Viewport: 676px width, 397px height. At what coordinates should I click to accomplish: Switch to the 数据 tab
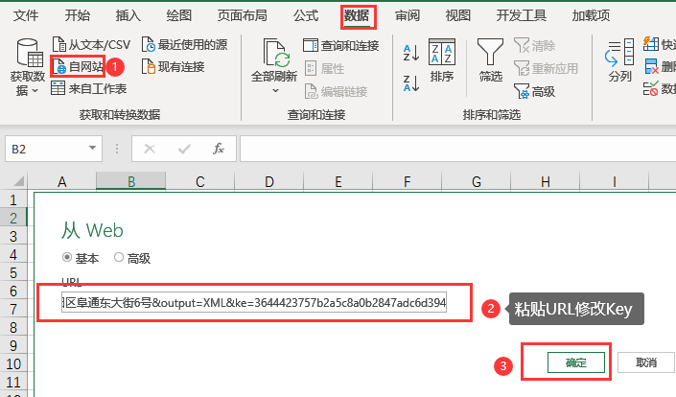(x=357, y=16)
